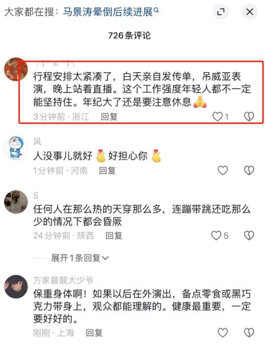Like the comment with 5 likes
This screenshot has height=347, width=265.
(x=216, y=236)
